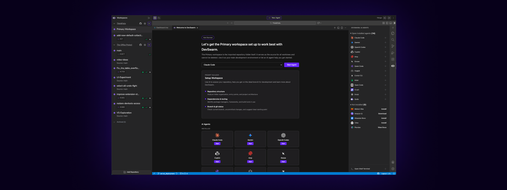Collapse Open installed agents list
The height and width of the screenshot is (190, 507).
[x=351, y=33]
